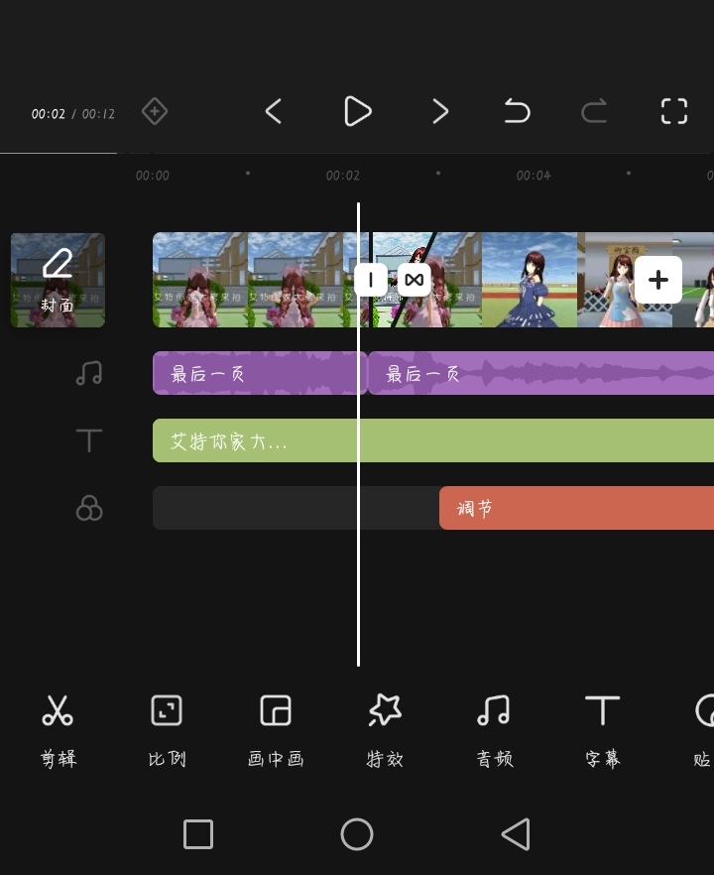Image resolution: width=714 pixels, height=875 pixels.
Task: Select the orange 调节 adjustment clip
Action: coord(575,508)
